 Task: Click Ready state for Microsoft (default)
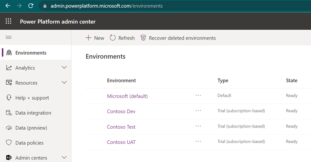(x=292, y=96)
